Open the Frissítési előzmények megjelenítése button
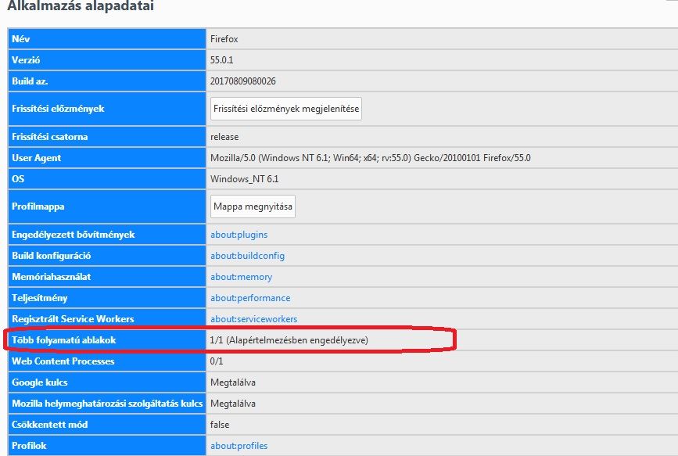Screen dimensions: 678x456 coord(285,109)
